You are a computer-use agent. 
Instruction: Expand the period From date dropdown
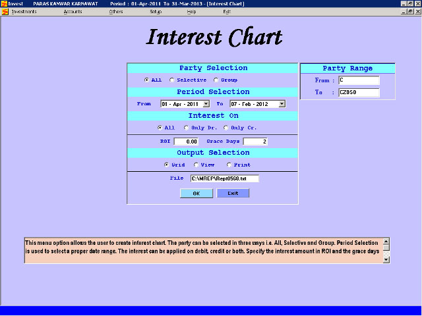206,104
